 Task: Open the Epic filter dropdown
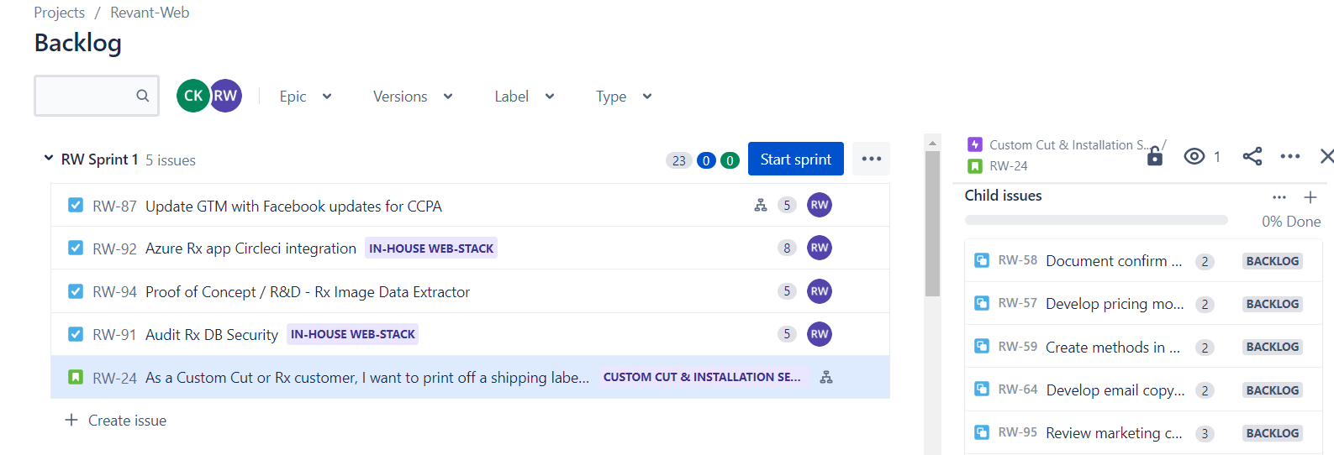point(305,97)
